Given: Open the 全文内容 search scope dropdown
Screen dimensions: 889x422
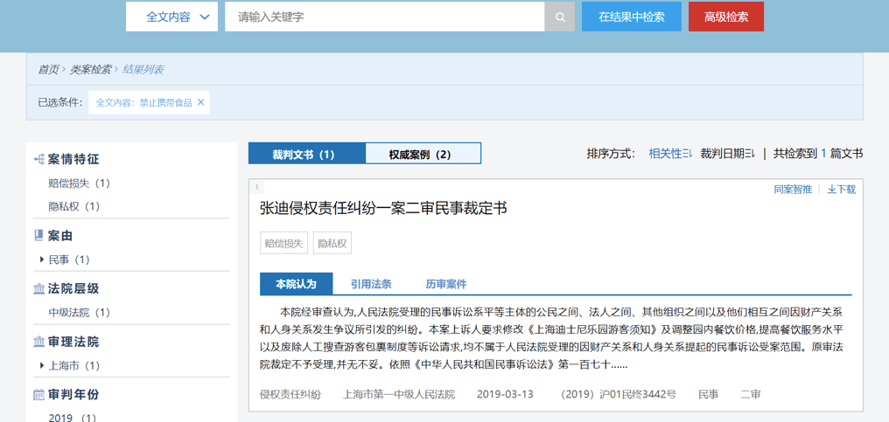Looking at the screenshot, I should [171, 17].
